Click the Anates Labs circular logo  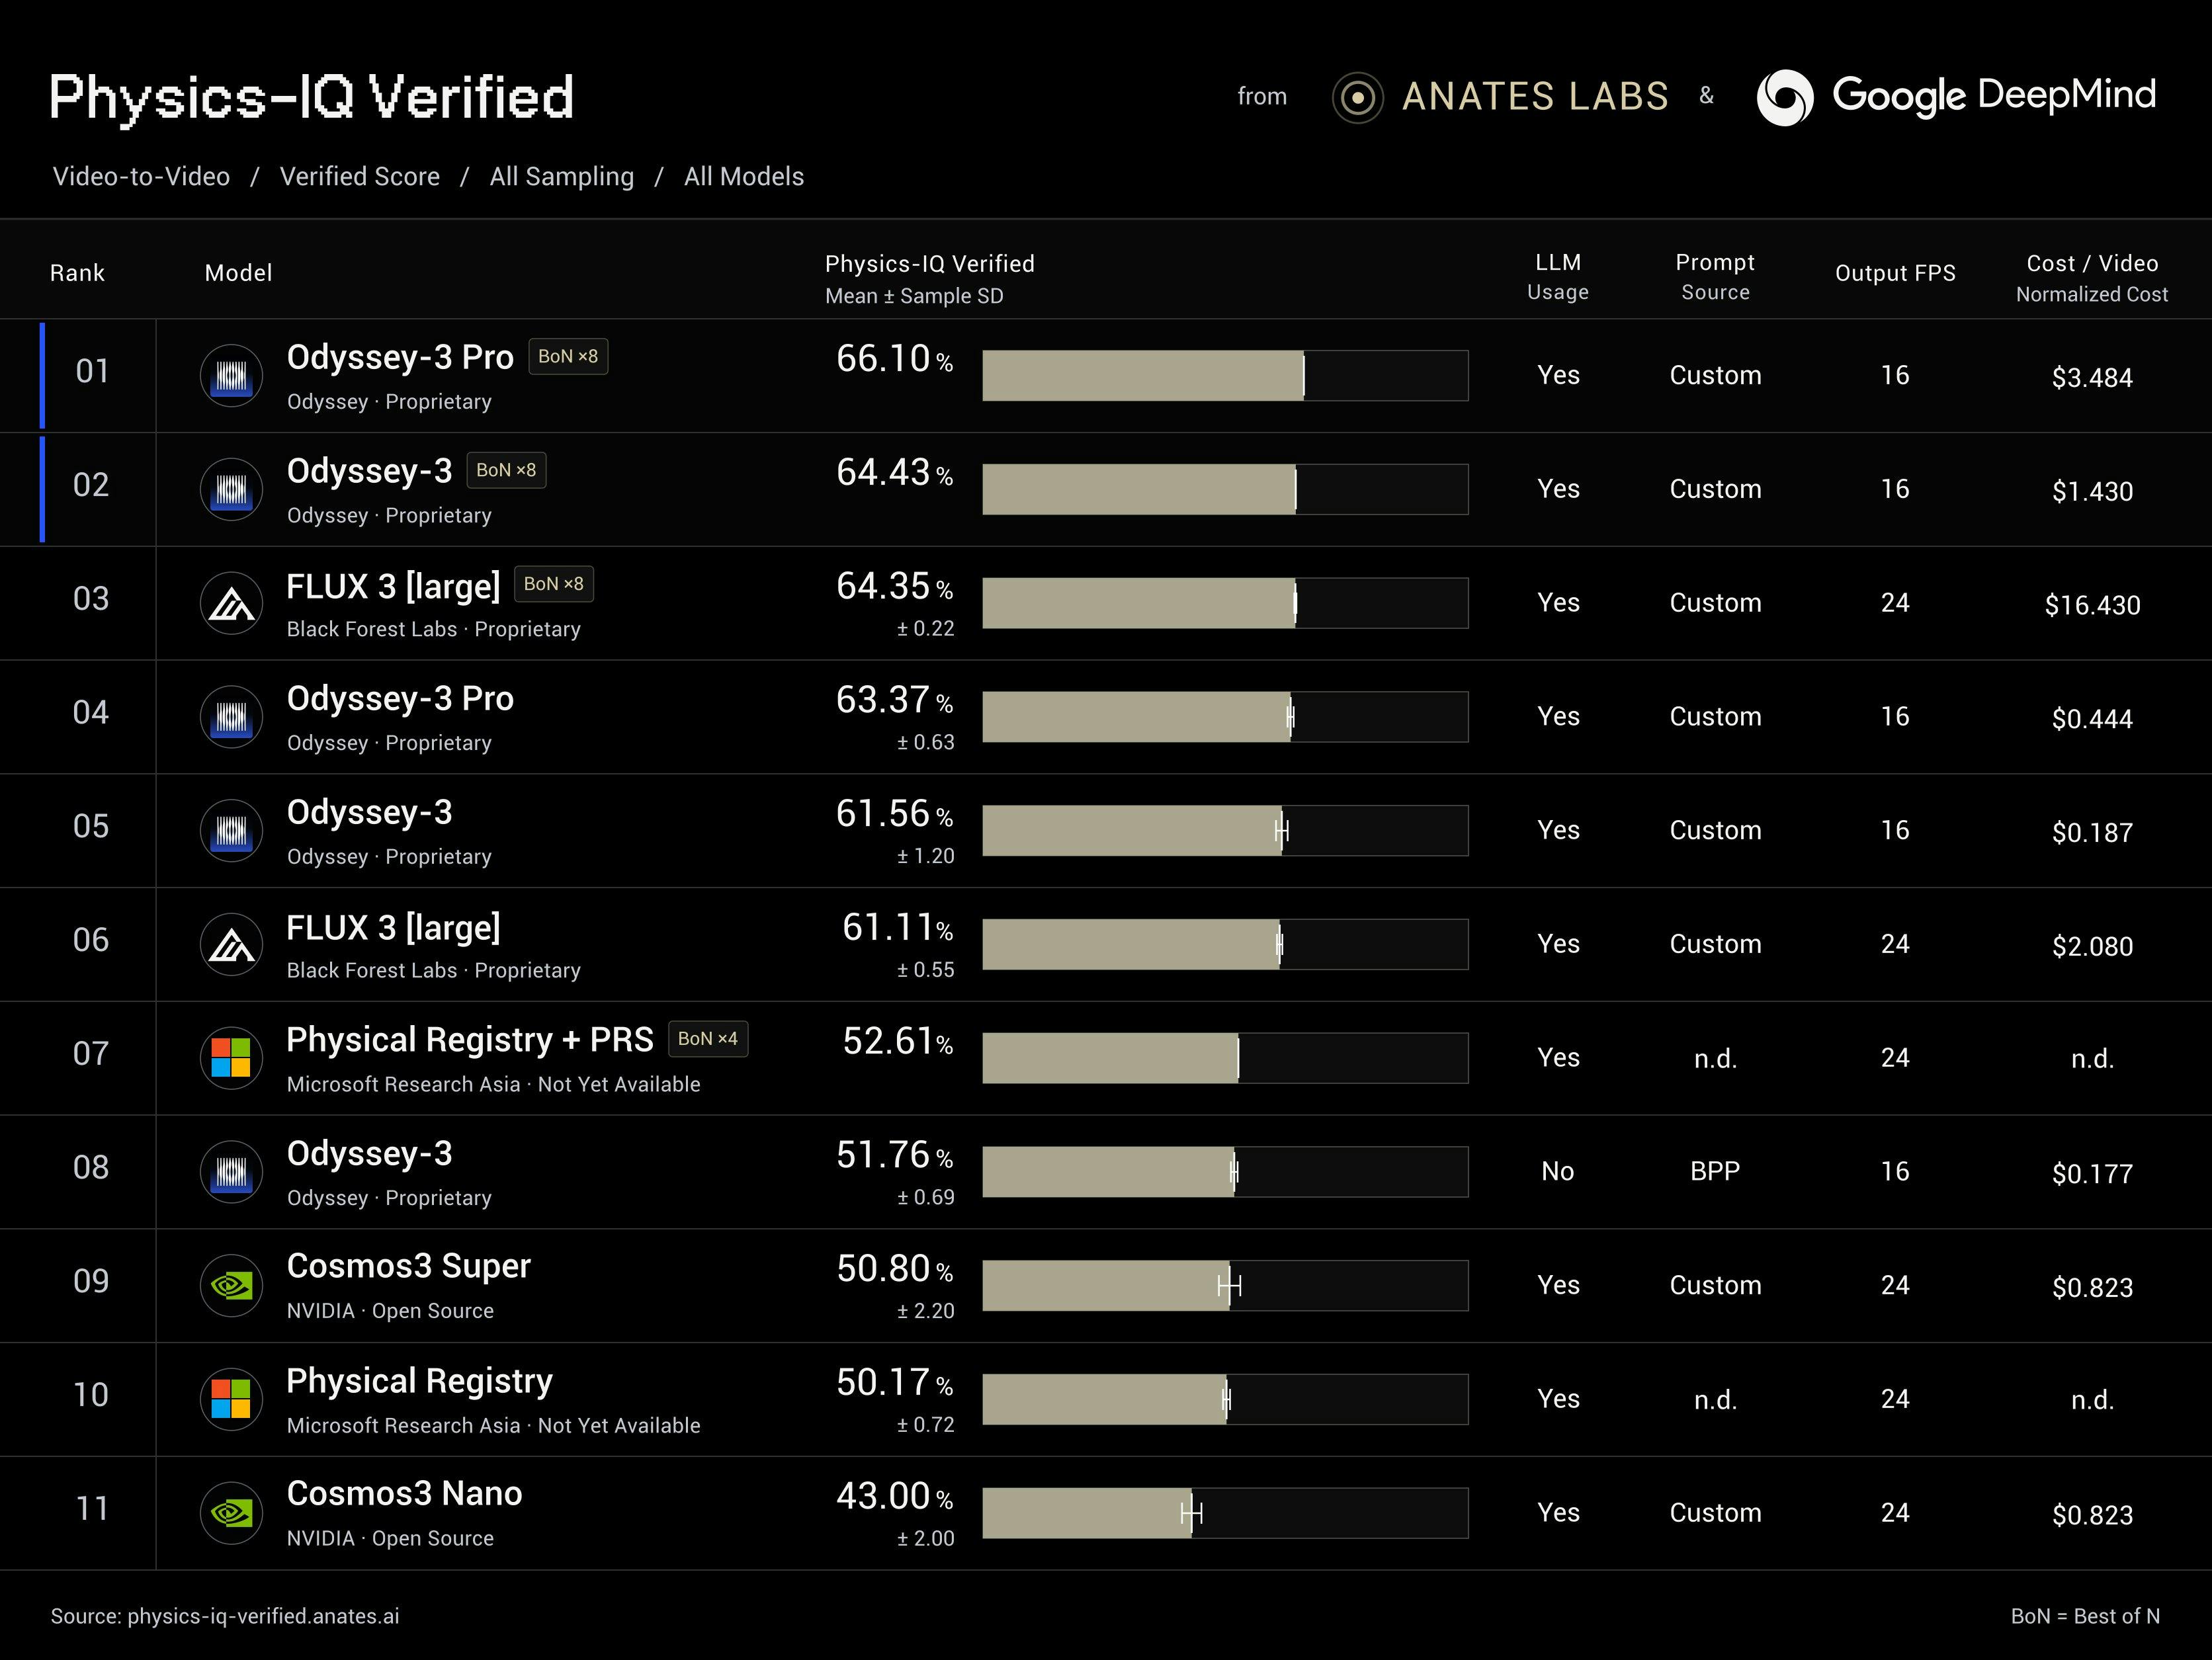[x=1358, y=98]
